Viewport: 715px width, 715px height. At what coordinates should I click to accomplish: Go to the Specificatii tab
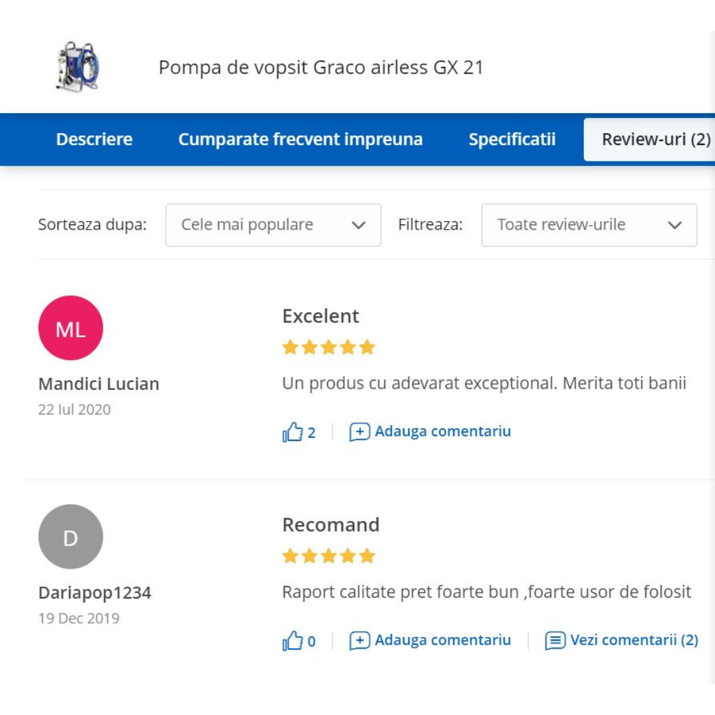click(512, 140)
